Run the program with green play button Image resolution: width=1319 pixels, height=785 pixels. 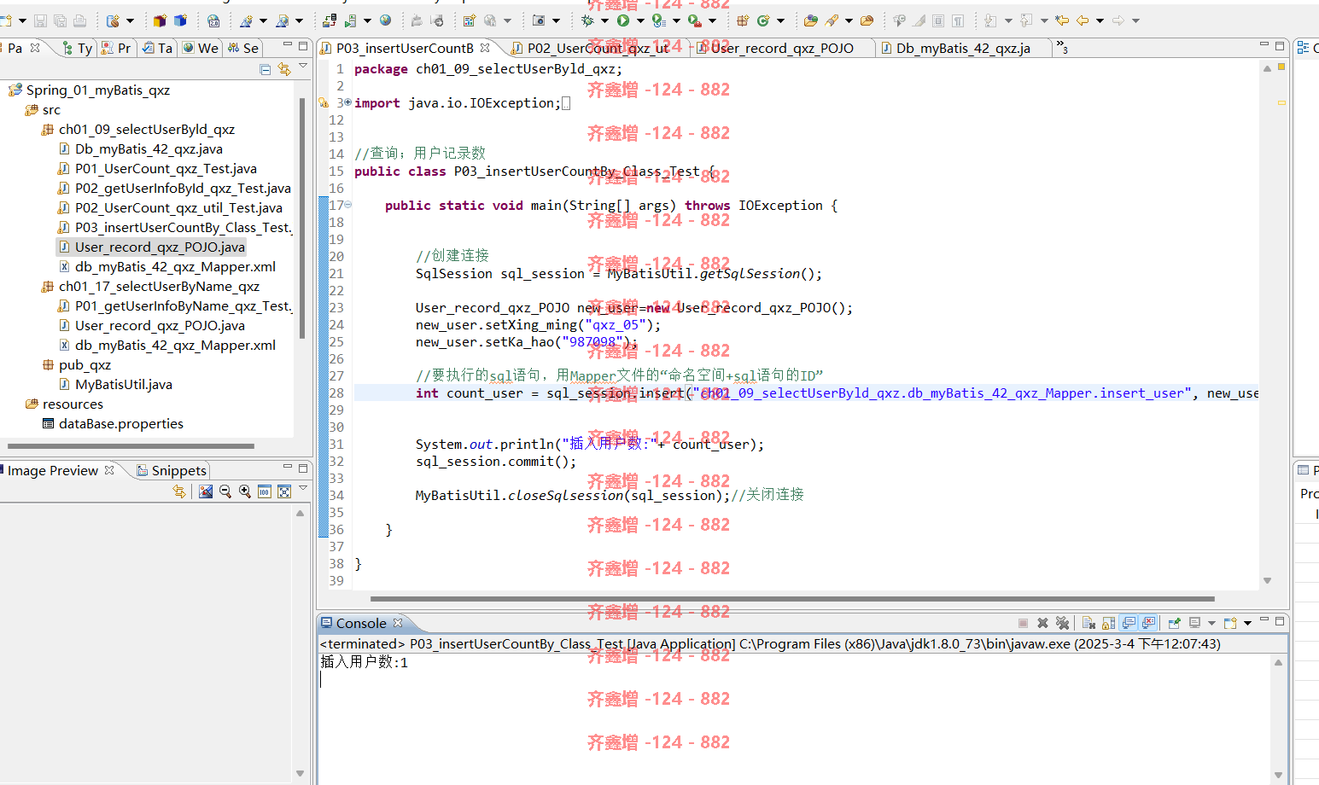point(623,20)
